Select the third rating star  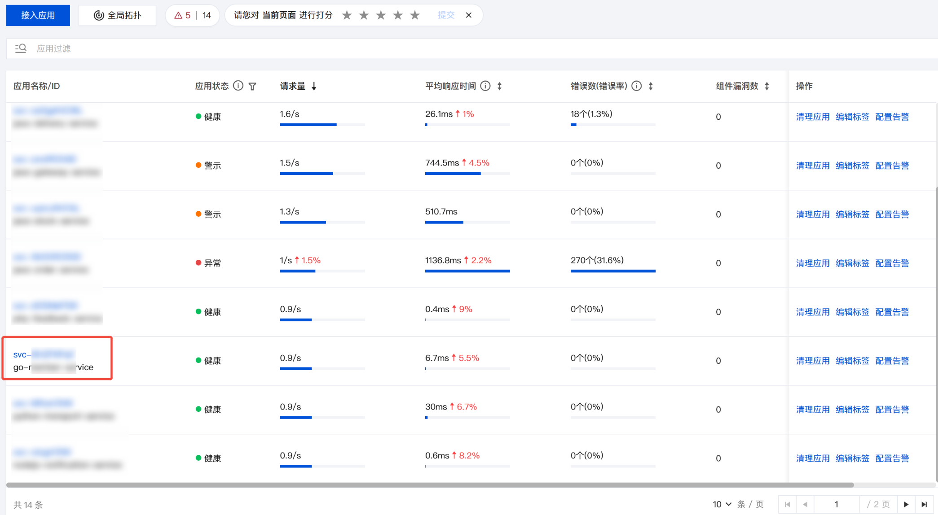point(381,15)
